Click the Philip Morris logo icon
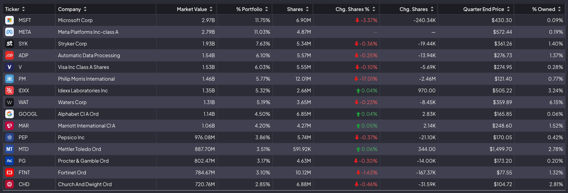This screenshot has height=193, width=568. 10,79
